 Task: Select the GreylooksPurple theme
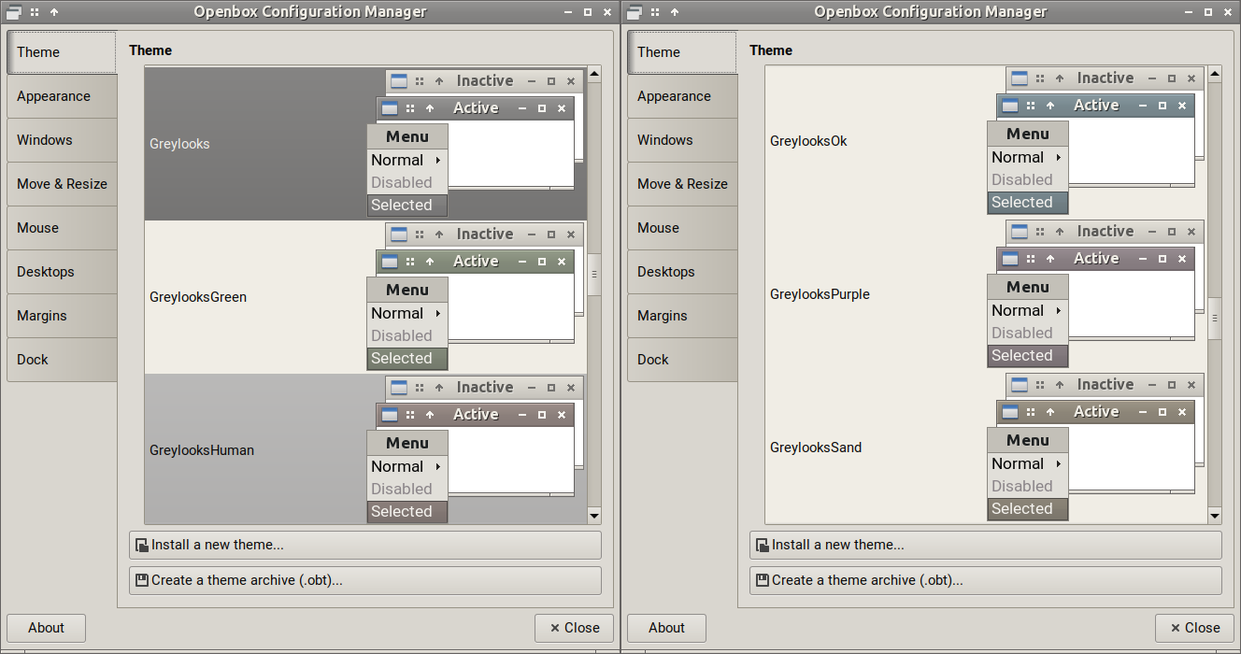point(986,294)
